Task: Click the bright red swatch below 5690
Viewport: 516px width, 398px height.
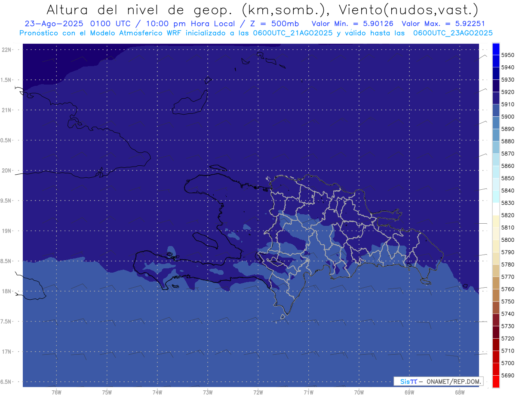Action: [x=496, y=381]
